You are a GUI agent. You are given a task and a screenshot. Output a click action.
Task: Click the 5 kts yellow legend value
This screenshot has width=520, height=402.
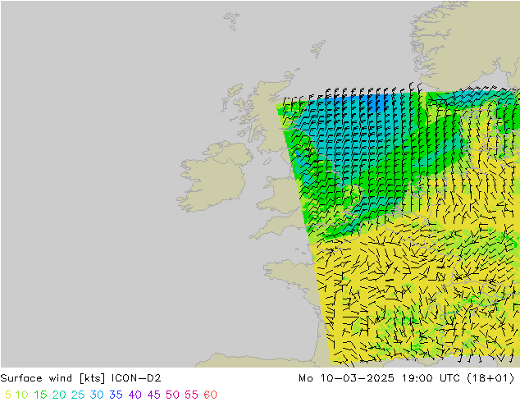tap(8, 395)
